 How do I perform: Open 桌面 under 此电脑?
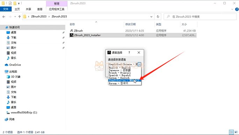[x=13, y=108]
